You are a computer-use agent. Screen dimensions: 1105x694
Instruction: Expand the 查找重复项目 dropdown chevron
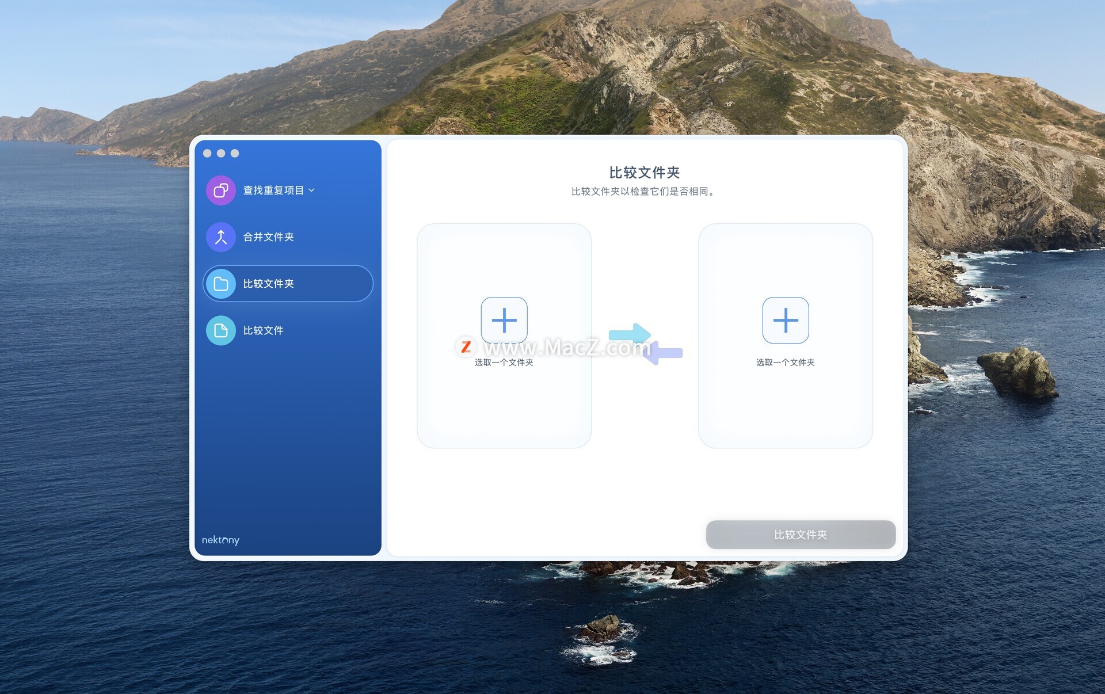pos(311,190)
